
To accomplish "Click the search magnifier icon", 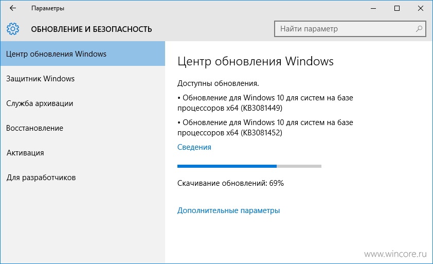I will (x=419, y=29).
